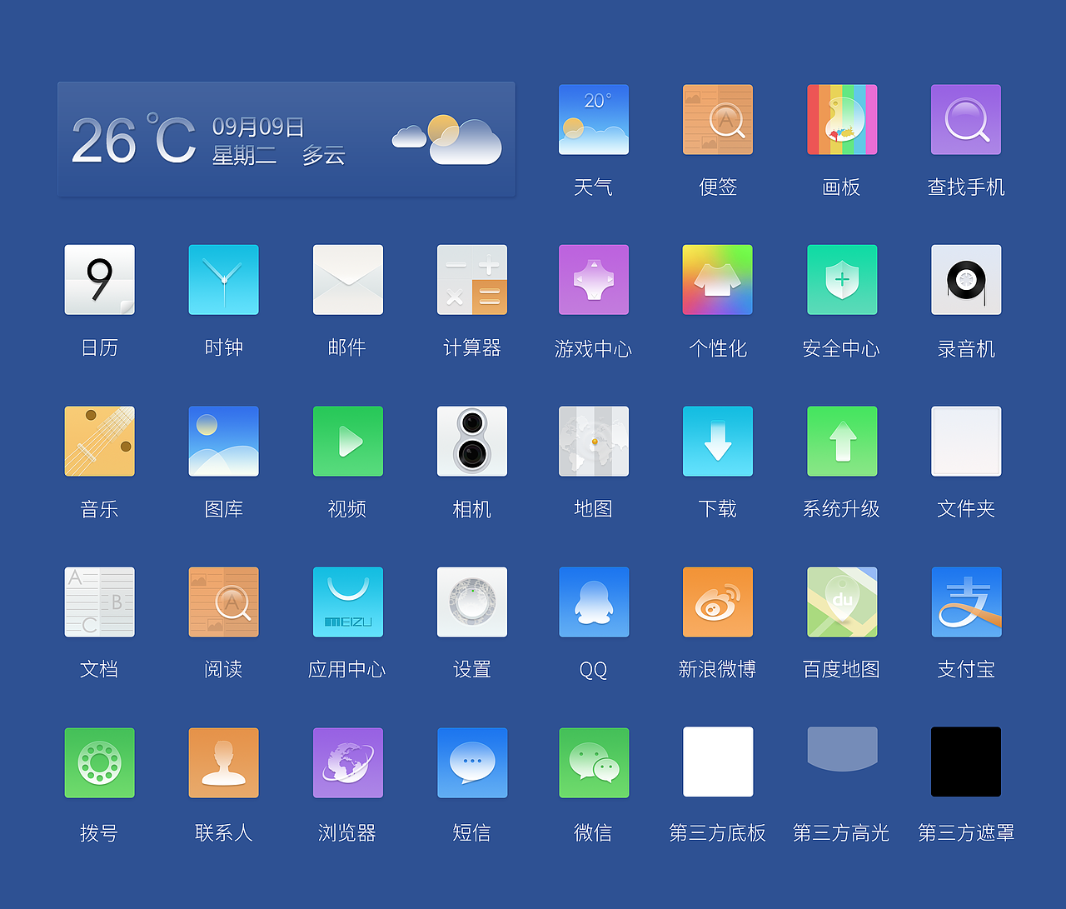The width and height of the screenshot is (1066, 909).
Task: Tap the date 09月09日 in widget
Action: click(258, 127)
